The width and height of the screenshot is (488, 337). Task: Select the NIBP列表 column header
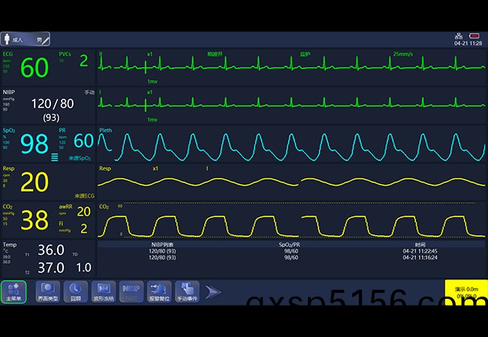click(162, 245)
